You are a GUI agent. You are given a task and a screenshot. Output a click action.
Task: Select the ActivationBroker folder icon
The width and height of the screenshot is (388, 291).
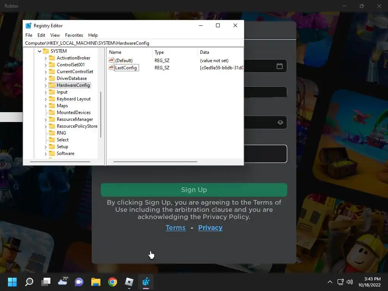tap(52, 58)
